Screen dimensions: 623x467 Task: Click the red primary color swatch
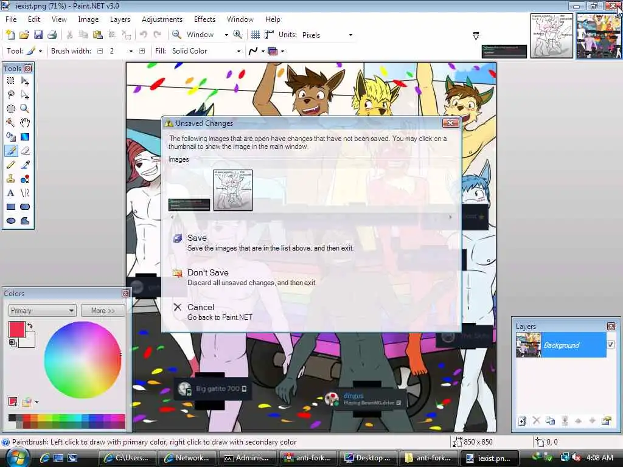[x=16, y=330]
